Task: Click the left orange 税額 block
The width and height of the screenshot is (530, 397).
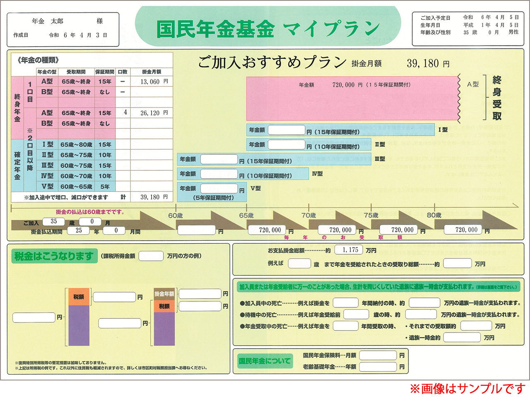Action: pos(79,297)
